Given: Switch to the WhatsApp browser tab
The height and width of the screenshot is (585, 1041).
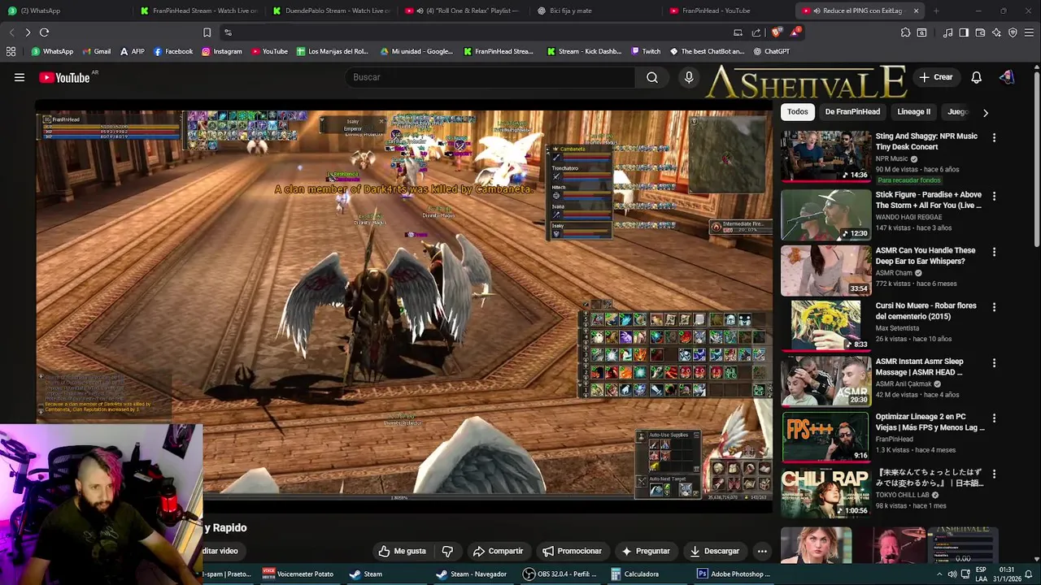Looking at the screenshot, I should 65,11.
